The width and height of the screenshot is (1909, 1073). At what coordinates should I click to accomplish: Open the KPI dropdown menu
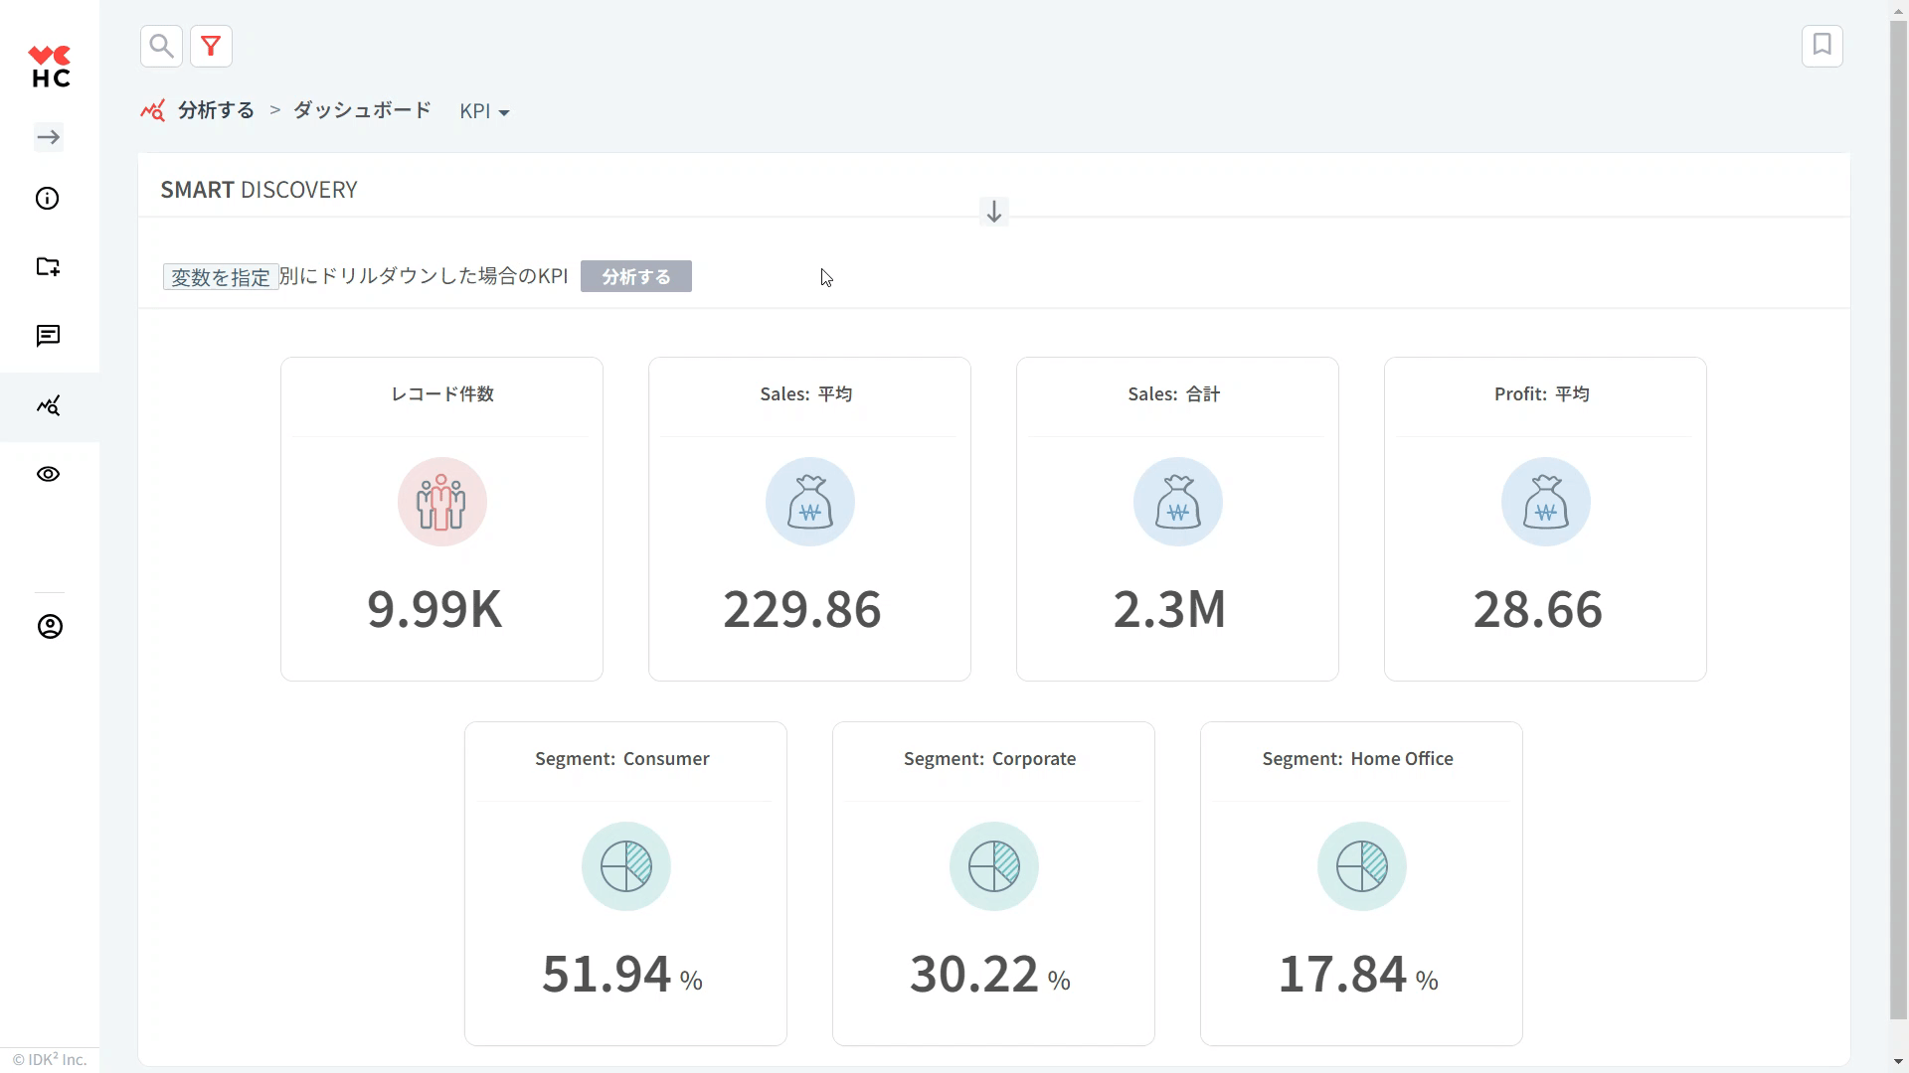[x=484, y=111]
